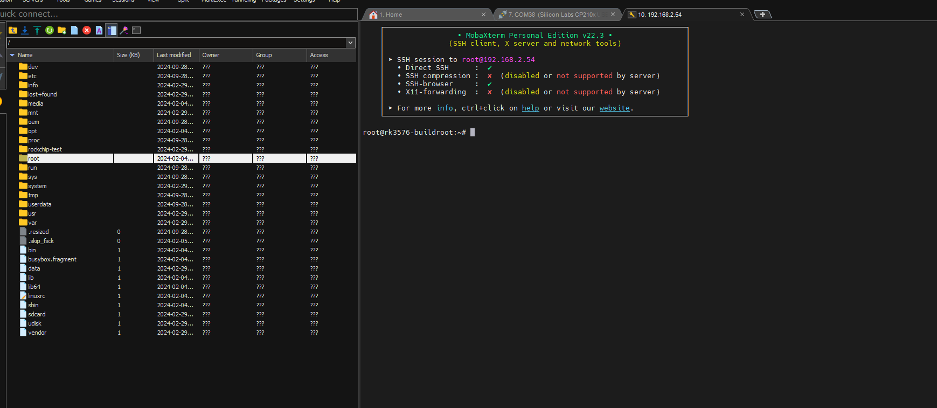Select the rockchip-test folder icon
This screenshot has height=408, width=937.
pos(23,149)
